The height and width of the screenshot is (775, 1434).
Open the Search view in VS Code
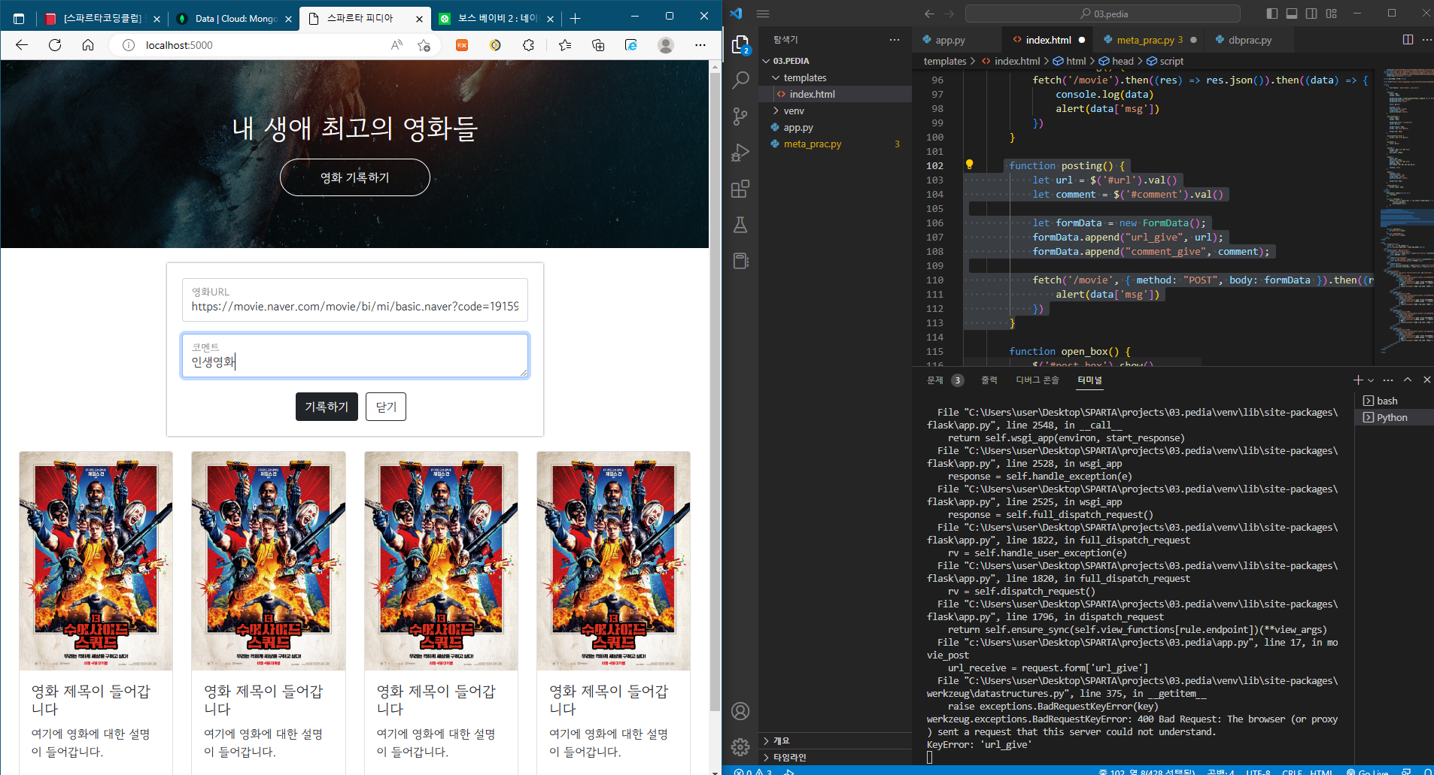pos(740,80)
